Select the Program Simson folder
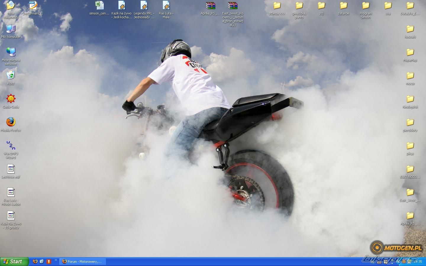The height and width of the screenshot is (266, 426). click(366, 6)
